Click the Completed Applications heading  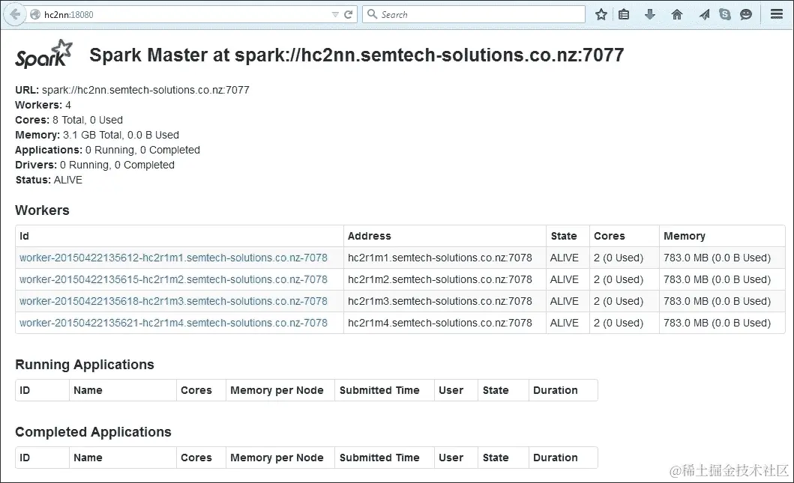click(x=93, y=432)
